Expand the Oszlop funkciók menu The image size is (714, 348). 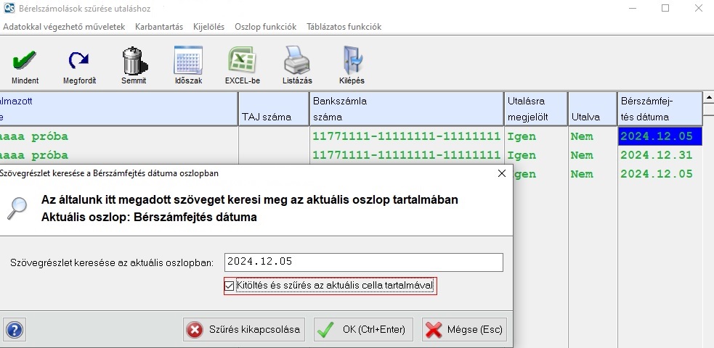coord(265,27)
